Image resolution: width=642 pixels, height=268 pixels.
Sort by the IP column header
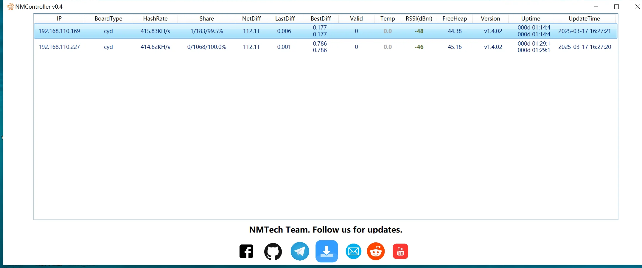(59, 18)
